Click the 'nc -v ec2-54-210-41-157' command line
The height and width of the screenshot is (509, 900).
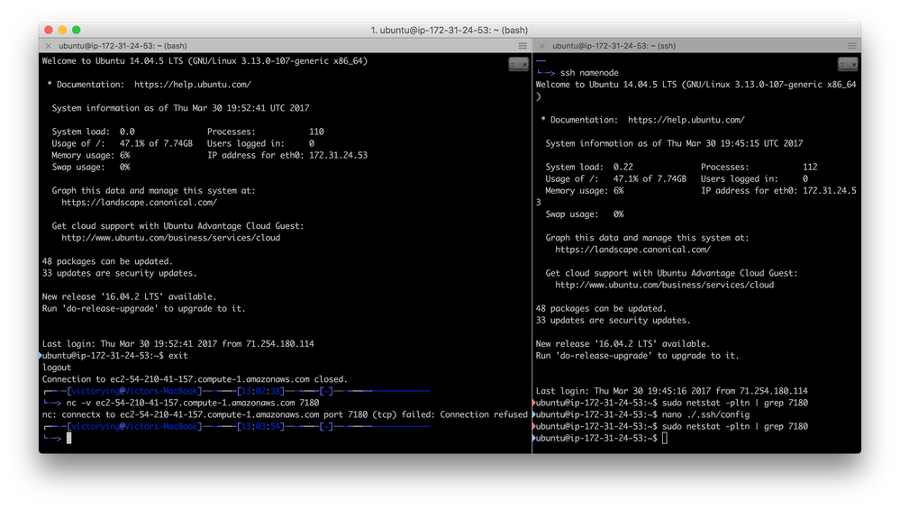[x=193, y=403]
